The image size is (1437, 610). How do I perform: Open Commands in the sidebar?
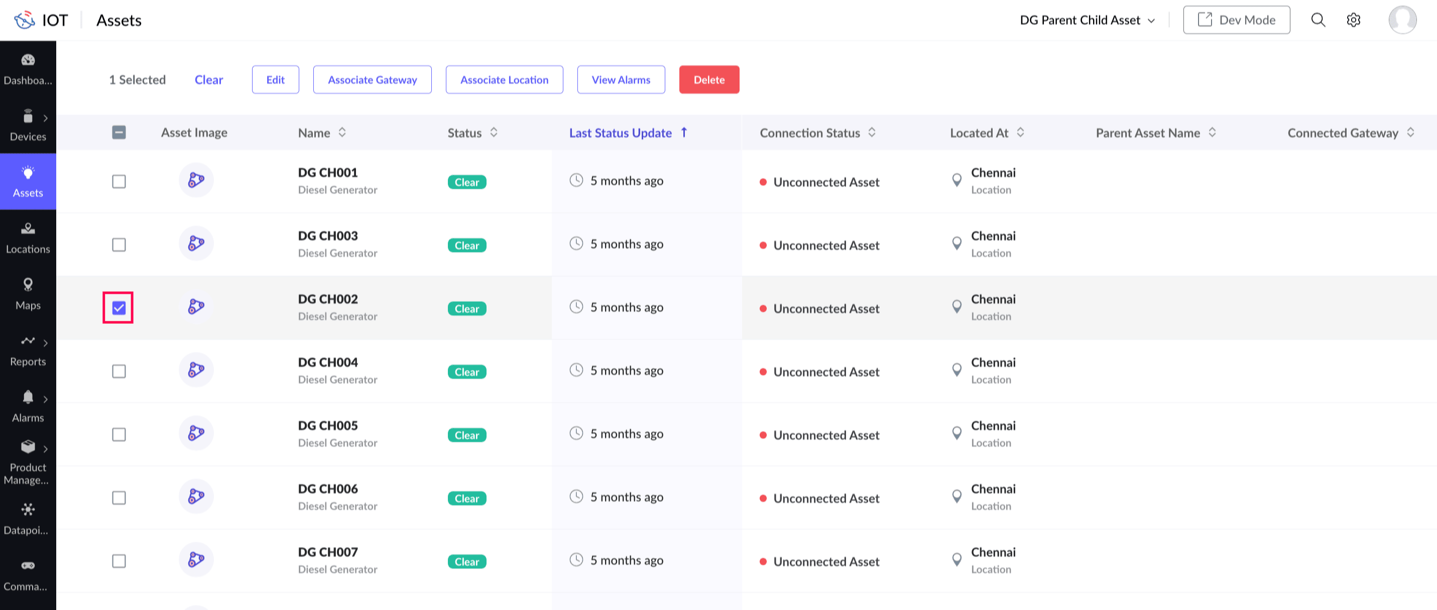click(x=28, y=575)
